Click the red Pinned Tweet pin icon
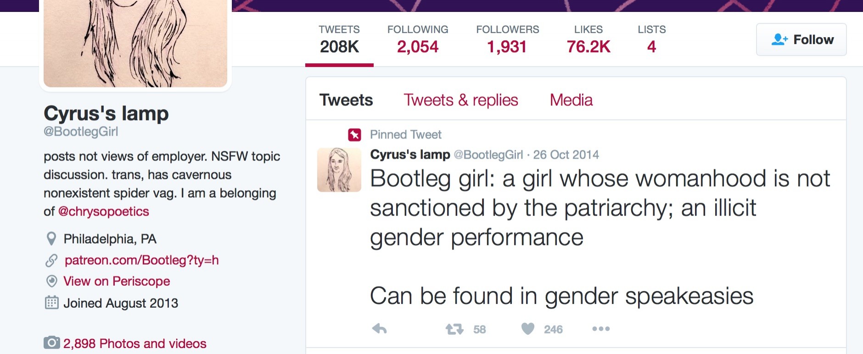This screenshot has width=863, height=354. [x=354, y=134]
